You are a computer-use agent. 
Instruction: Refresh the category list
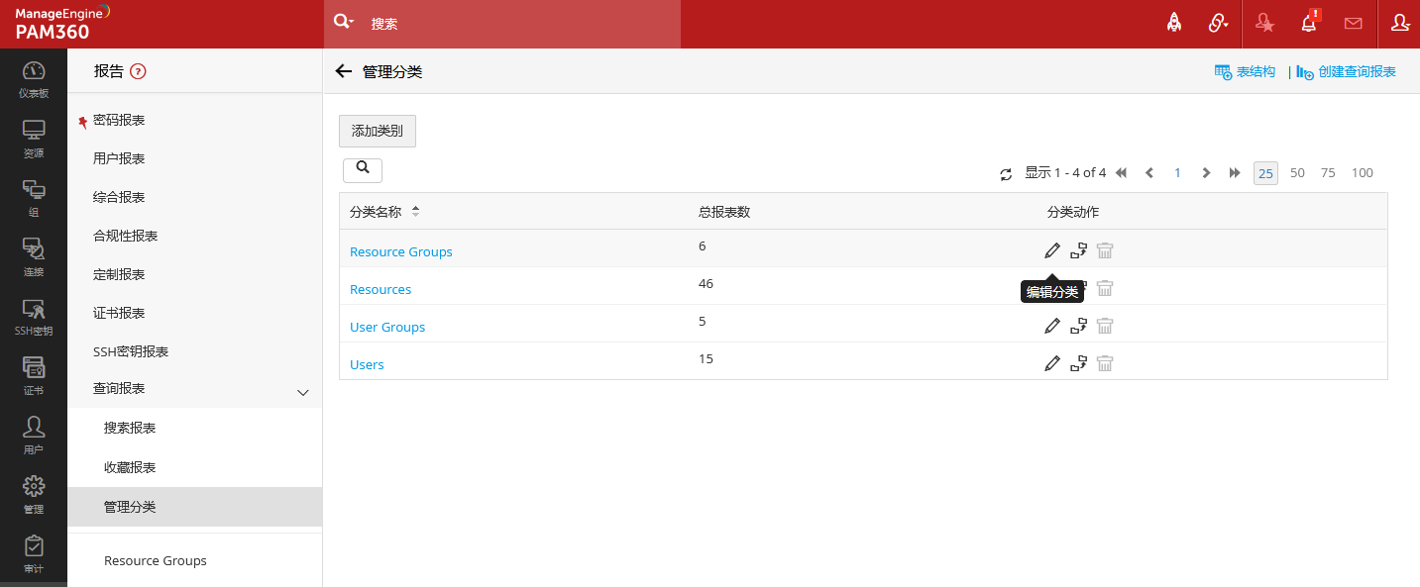(x=1006, y=173)
